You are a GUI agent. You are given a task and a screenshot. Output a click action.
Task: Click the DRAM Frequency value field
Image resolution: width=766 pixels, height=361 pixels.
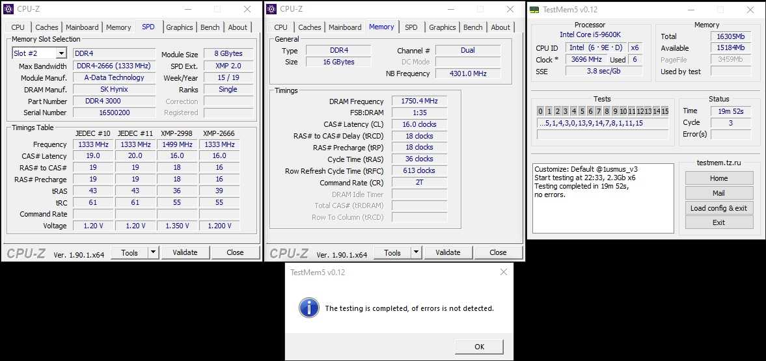pyautogui.click(x=419, y=101)
